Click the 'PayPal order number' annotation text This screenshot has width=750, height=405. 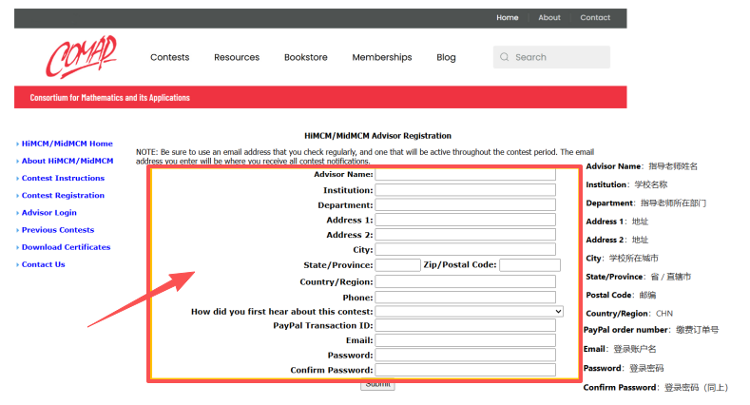point(650,330)
